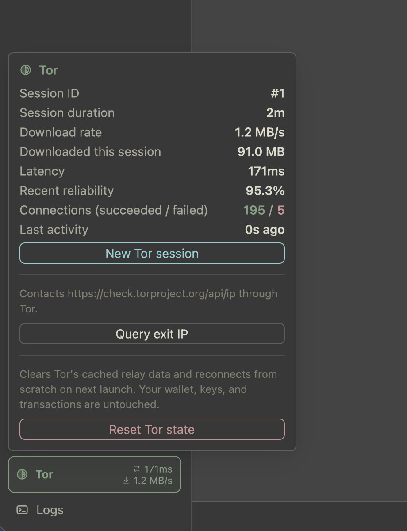Screen dimensions: 407x531
Task: Select the Session ID value #1
Action: pos(277,93)
